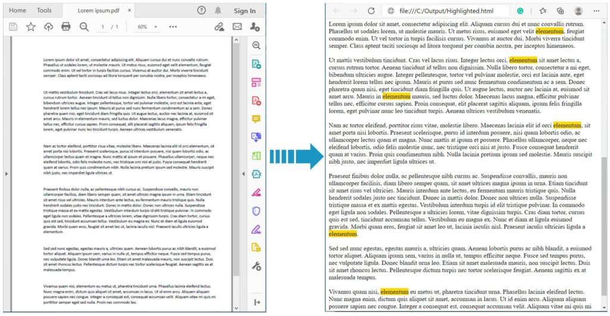Viewport: 610px width, 316px height.
Task: Collapse the right tools pane arrow
Action: point(243,173)
